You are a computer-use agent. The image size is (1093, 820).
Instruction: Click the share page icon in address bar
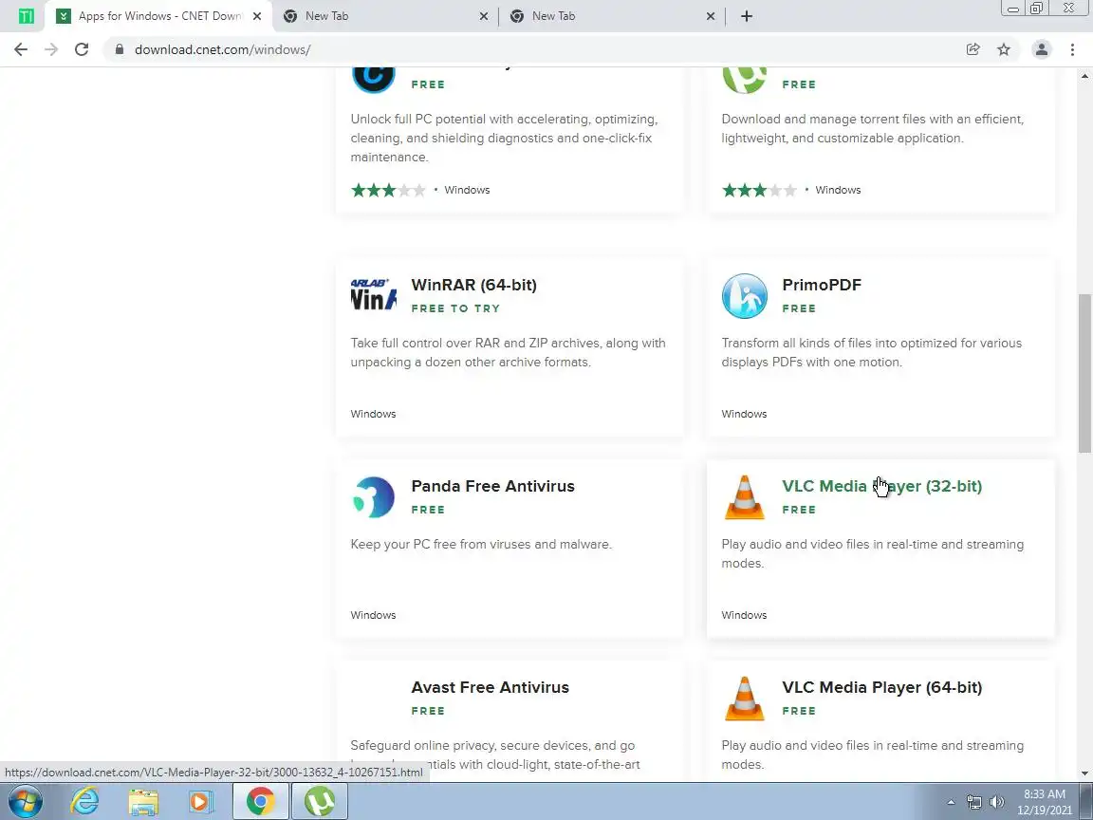click(973, 48)
